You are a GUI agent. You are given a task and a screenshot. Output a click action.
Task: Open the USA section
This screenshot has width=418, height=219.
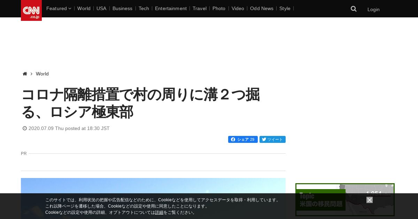pyautogui.click(x=101, y=8)
